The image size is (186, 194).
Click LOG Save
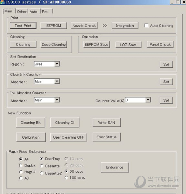[x=128, y=45]
